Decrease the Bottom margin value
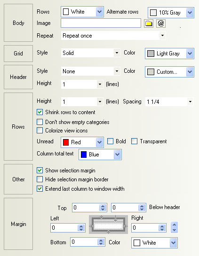 tap(101, 244)
